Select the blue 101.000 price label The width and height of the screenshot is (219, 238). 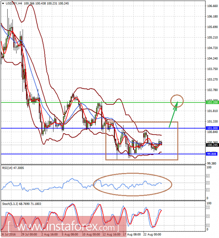tap(212, 128)
